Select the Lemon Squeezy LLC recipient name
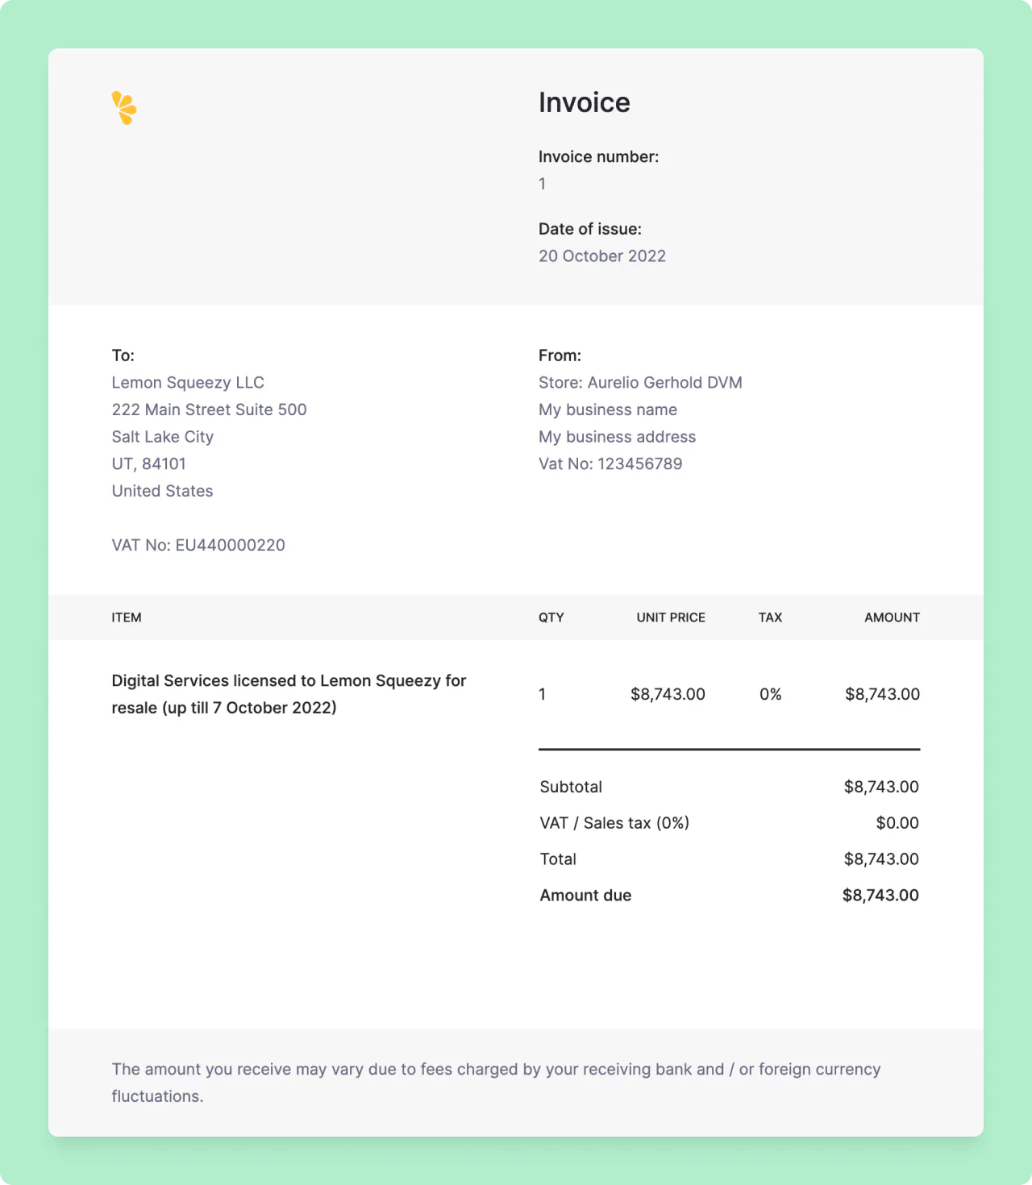This screenshot has height=1185, width=1032. click(188, 382)
